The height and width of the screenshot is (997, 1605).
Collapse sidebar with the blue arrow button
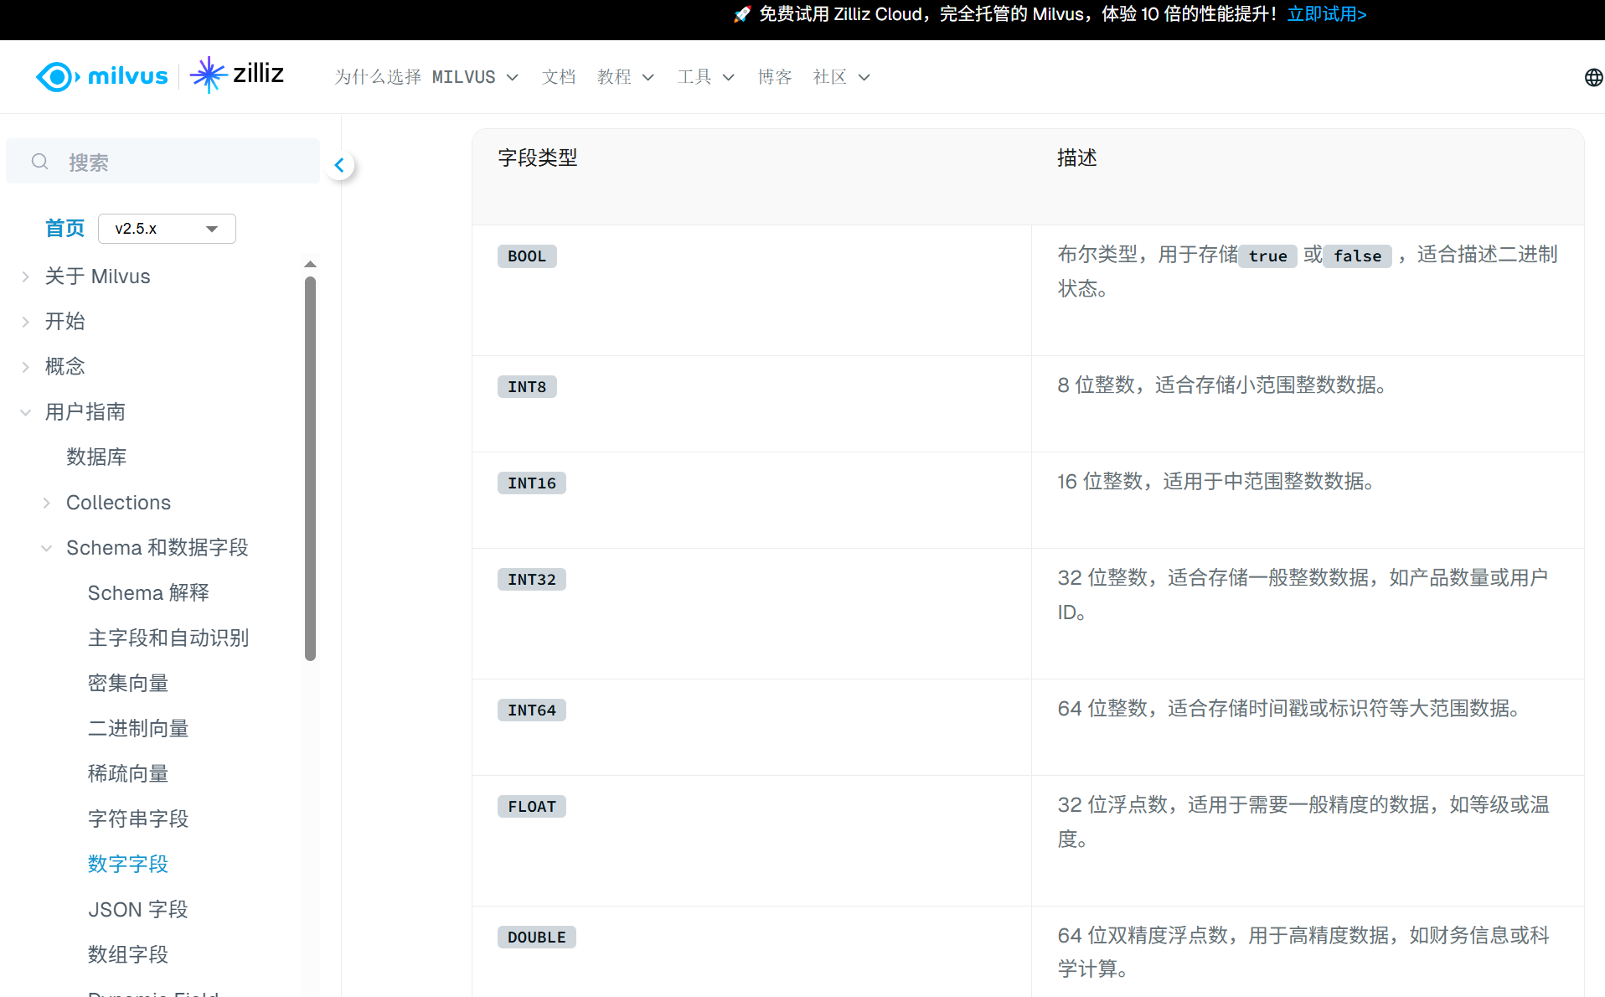tap(339, 165)
